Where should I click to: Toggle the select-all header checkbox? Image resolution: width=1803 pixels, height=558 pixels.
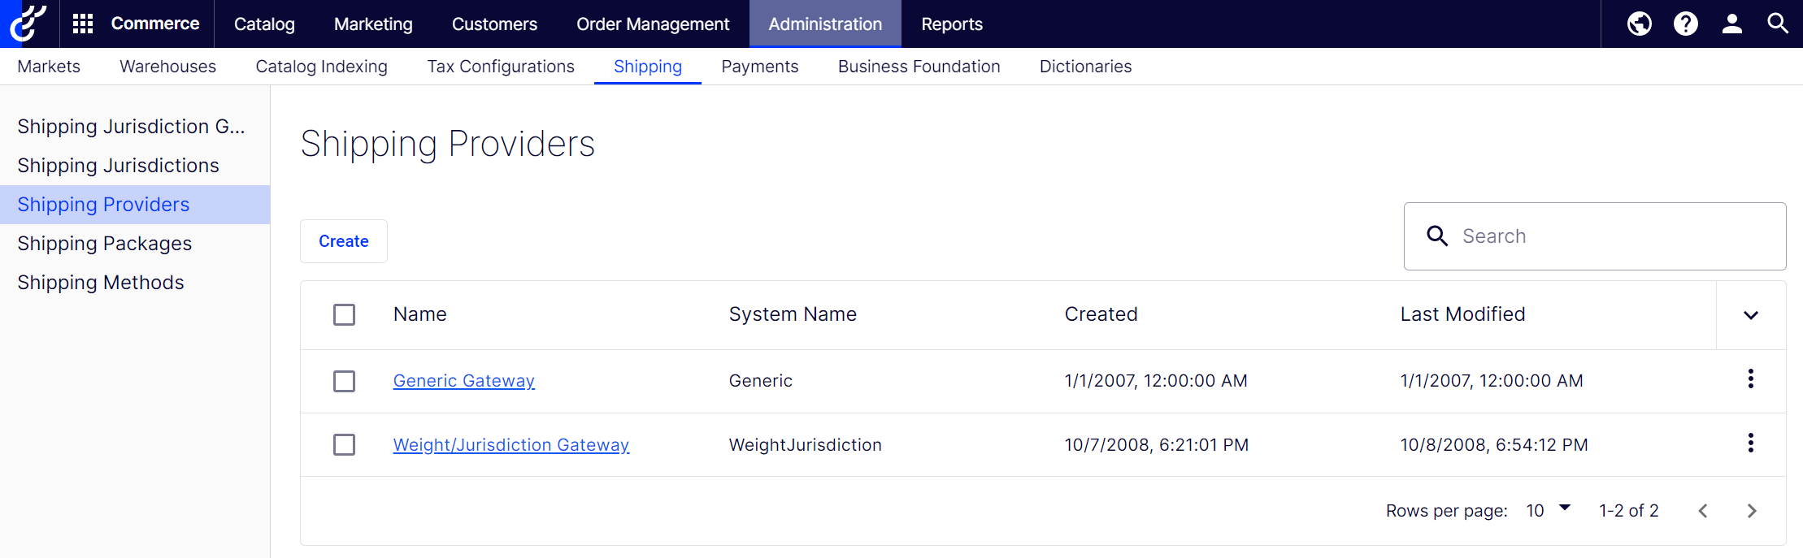pos(345,314)
